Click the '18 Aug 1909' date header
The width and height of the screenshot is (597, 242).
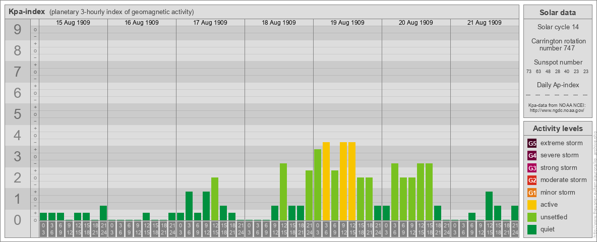[279, 23]
